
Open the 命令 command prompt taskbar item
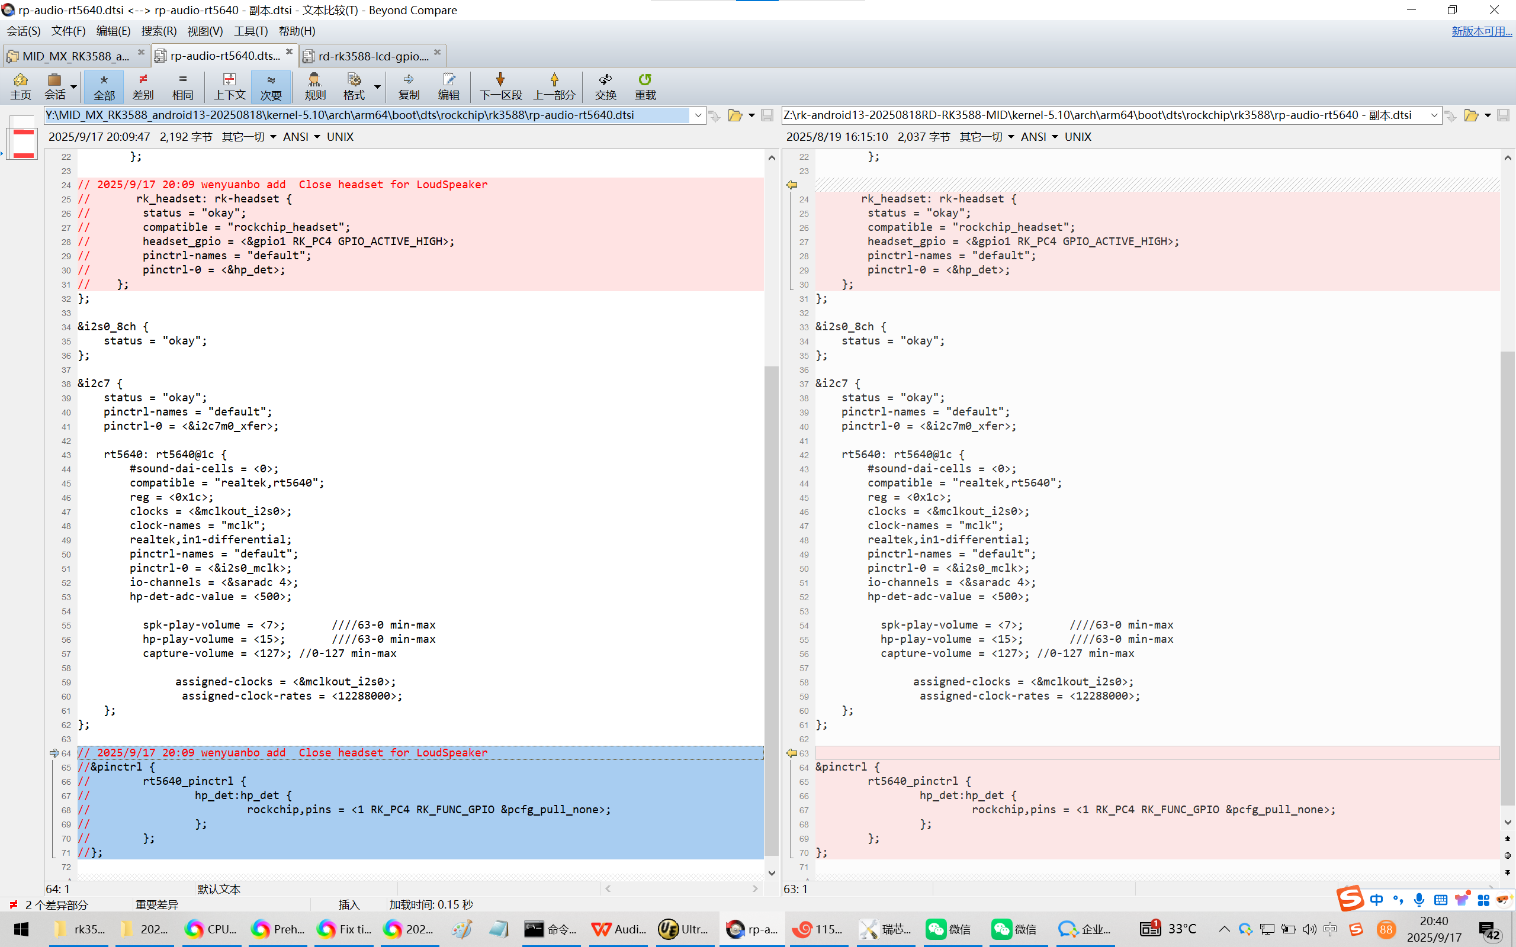pos(550,929)
